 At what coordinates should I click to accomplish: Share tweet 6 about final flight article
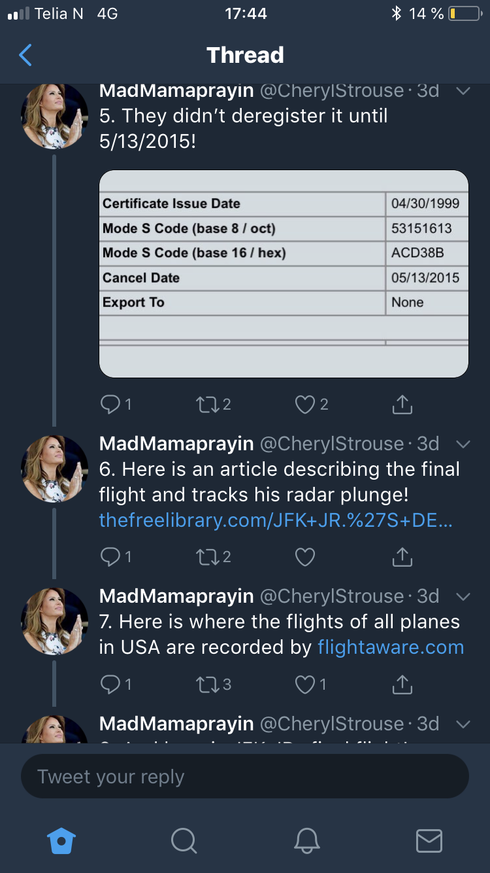[x=402, y=557]
